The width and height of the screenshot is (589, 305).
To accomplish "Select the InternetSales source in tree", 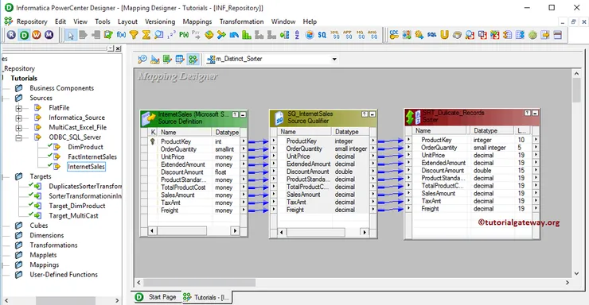I will [86, 166].
